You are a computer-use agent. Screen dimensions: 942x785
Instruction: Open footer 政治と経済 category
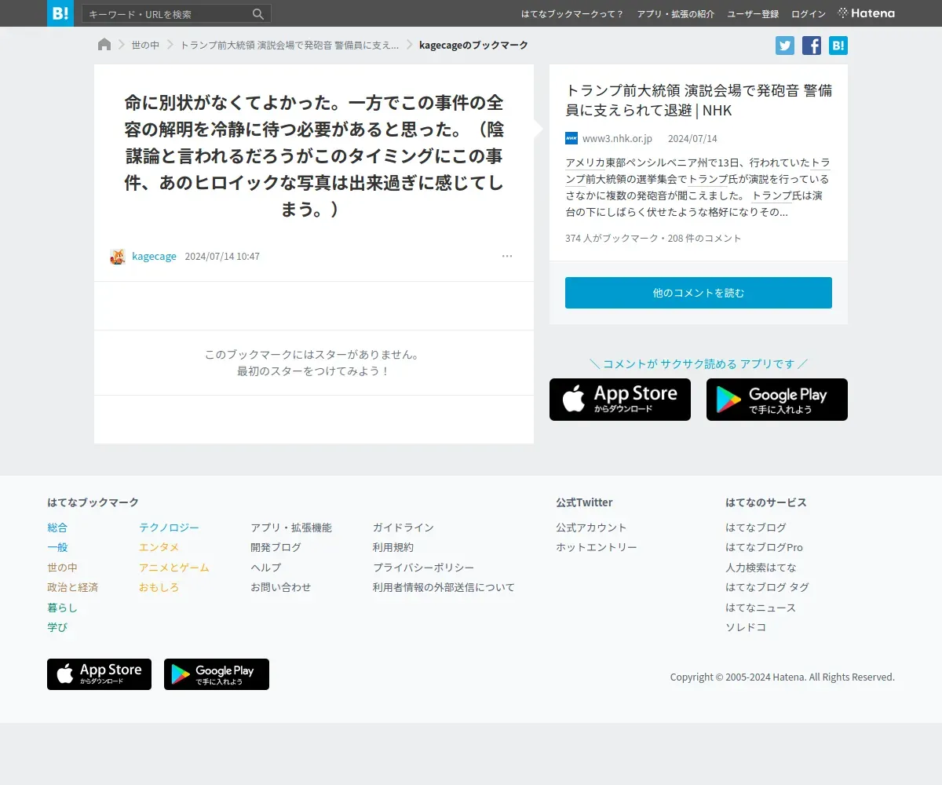(72, 587)
